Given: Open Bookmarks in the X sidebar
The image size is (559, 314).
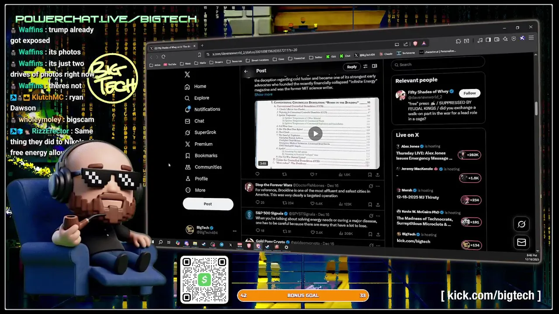Looking at the screenshot, I should point(201,155).
